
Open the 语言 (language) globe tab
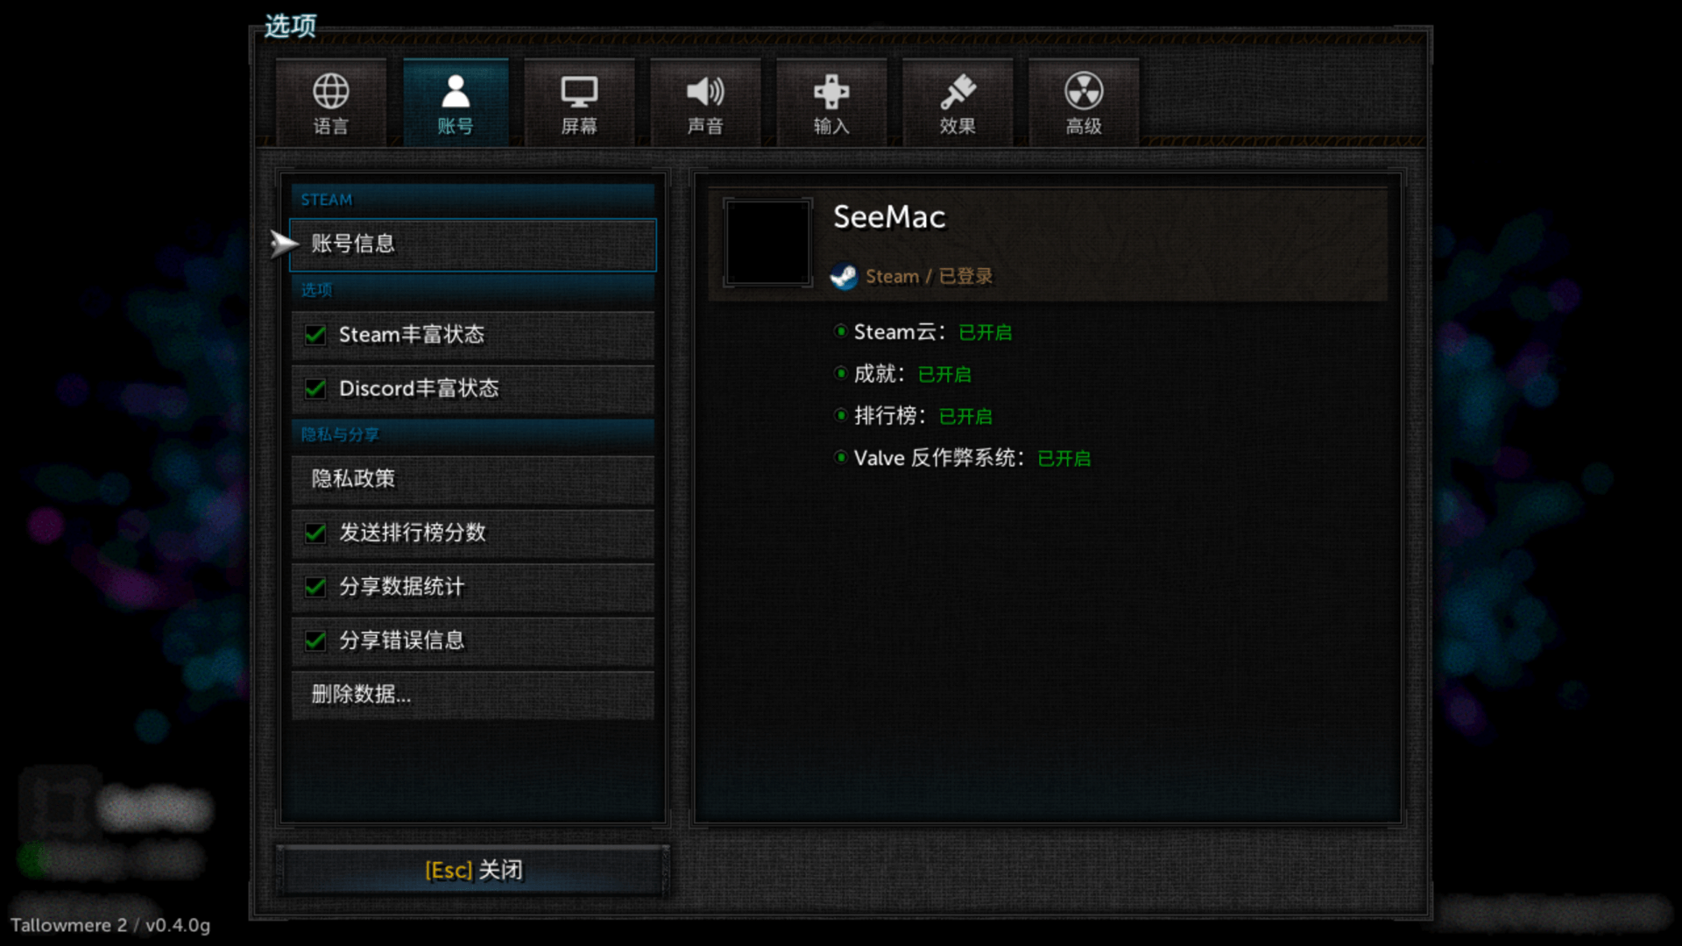[331, 102]
